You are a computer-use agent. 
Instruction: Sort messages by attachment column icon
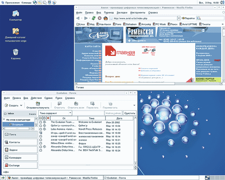[44, 118]
